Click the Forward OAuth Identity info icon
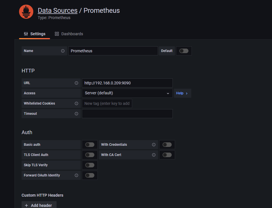This screenshot has width=272, height=208. coord(76,175)
